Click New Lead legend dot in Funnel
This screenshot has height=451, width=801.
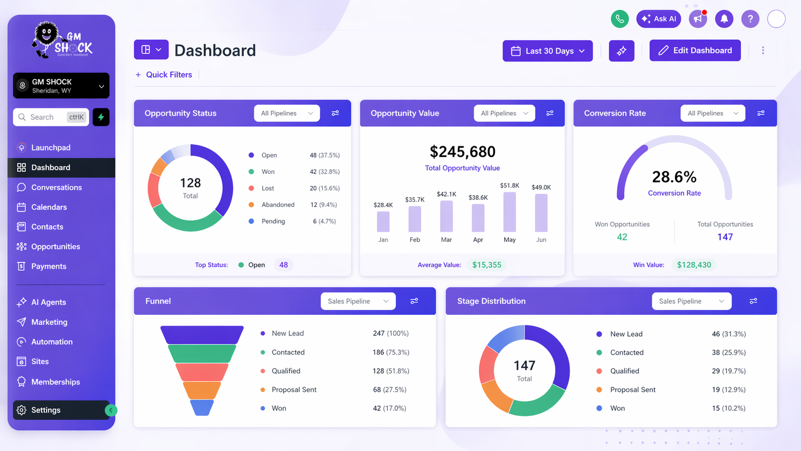click(263, 333)
